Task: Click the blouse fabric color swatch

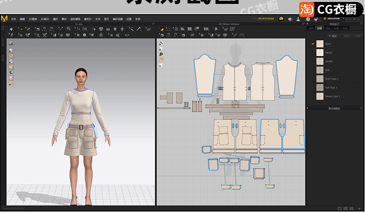Action: click(320, 53)
